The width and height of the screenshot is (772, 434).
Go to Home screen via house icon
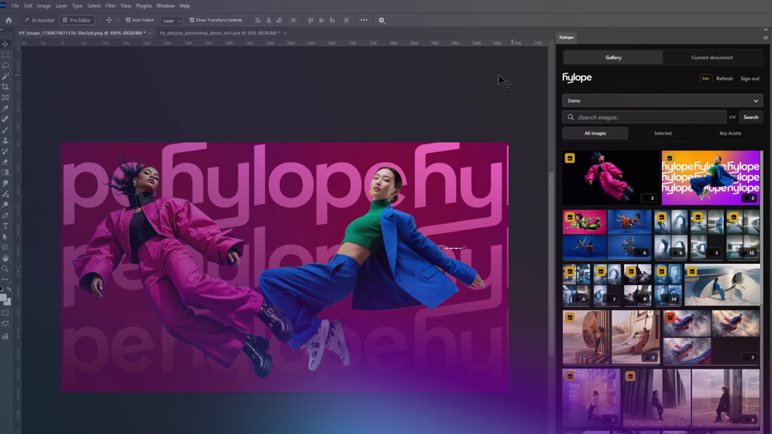[9, 20]
